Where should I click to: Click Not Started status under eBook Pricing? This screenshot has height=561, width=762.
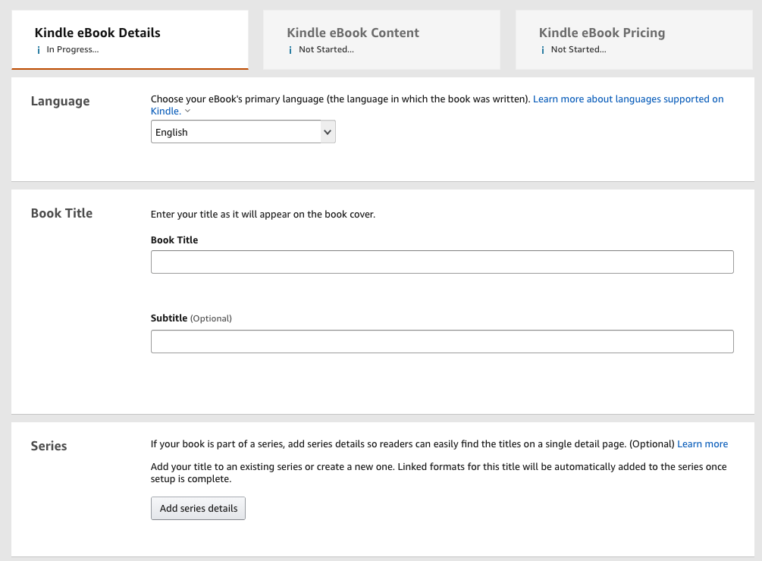pyautogui.click(x=579, y=50)
